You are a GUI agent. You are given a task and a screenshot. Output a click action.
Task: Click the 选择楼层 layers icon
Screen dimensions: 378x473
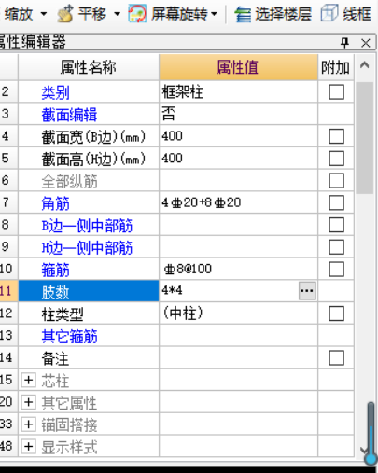(243, 14)
